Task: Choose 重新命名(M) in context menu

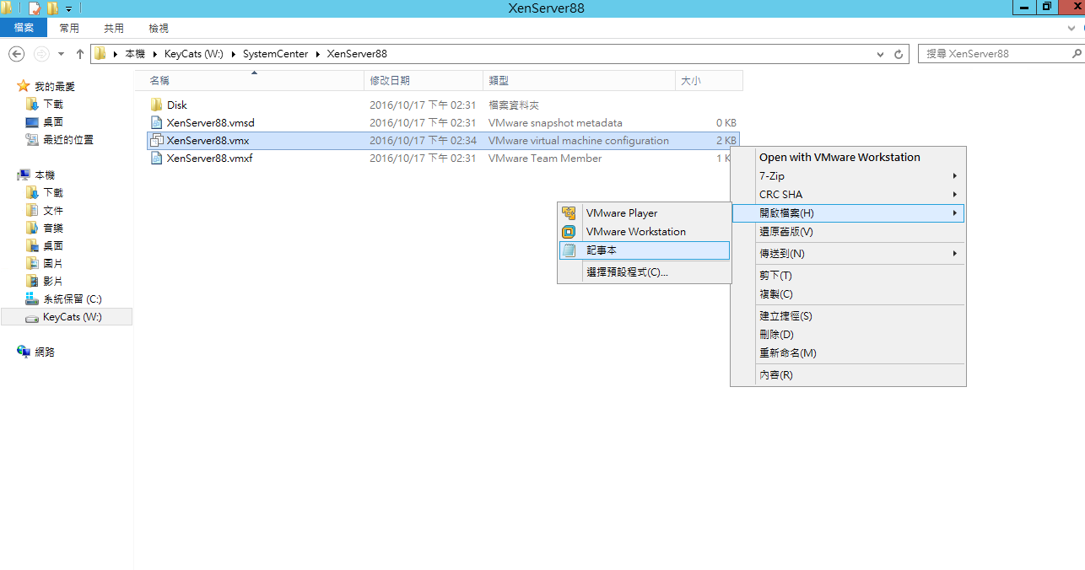Action: (x=848, y=352)
